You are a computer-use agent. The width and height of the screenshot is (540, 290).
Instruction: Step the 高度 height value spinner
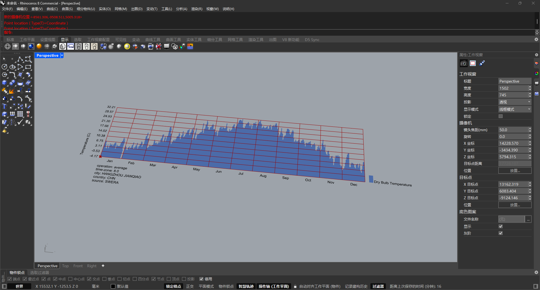pos(530,95)
